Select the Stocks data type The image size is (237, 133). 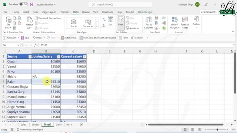(74, 23)
